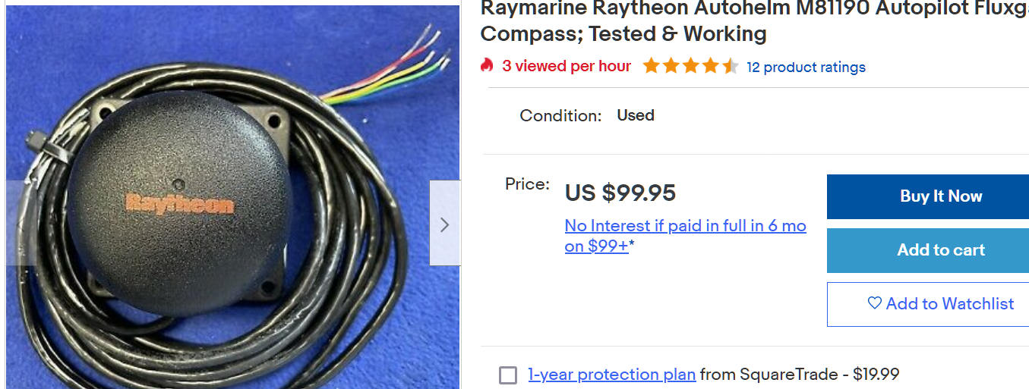
Task: Click the red flame trending icon
Action: (487, 66)
